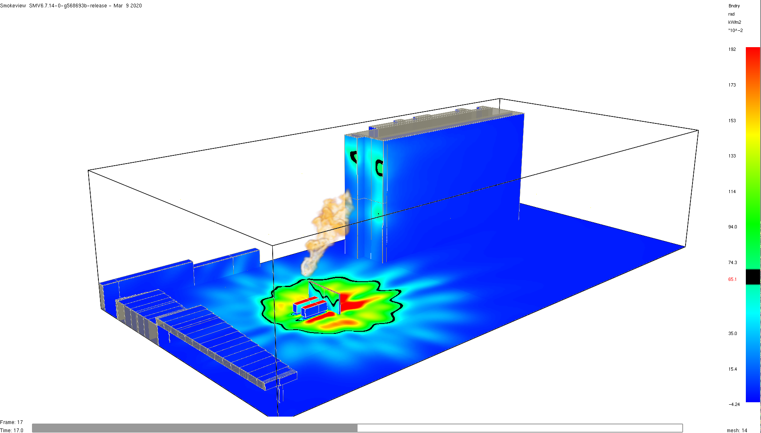Click the 192 maximum colorbar value
The height and width of the screenshot is (433, 761).
(x=732, y=49)
